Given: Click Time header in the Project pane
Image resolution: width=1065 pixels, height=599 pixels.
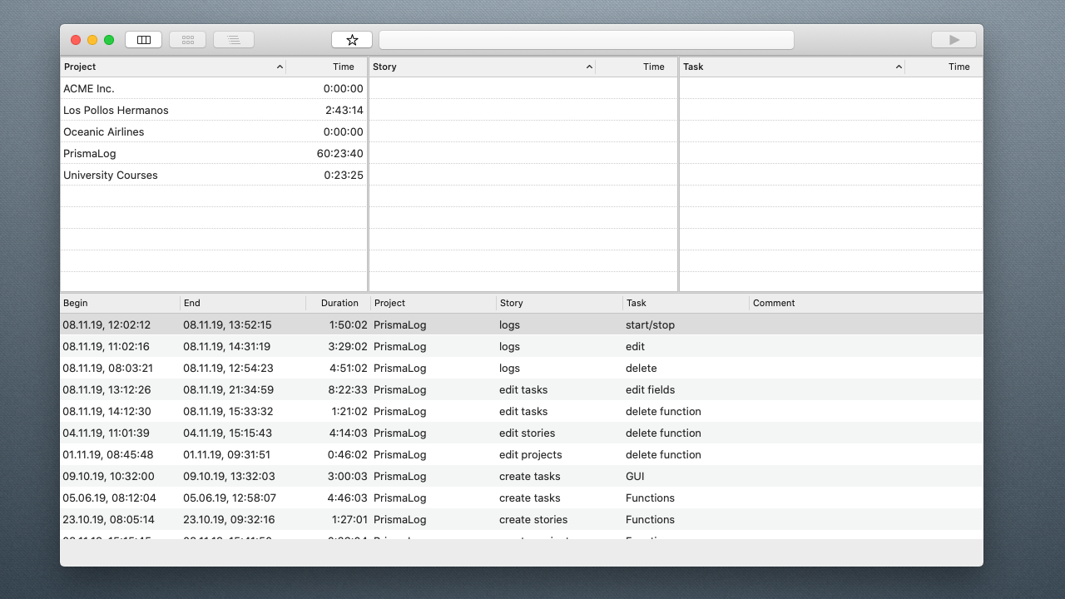Looking at the screenshot, I should pyautogui.click(x=327, y=67).
